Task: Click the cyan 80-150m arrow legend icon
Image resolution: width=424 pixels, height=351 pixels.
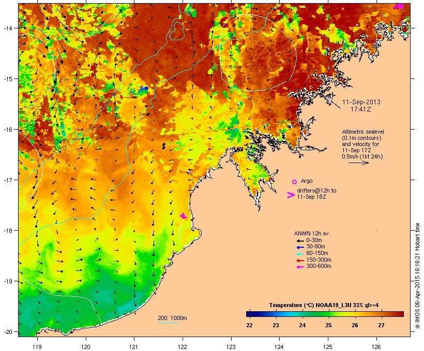Action: (300, 254)
